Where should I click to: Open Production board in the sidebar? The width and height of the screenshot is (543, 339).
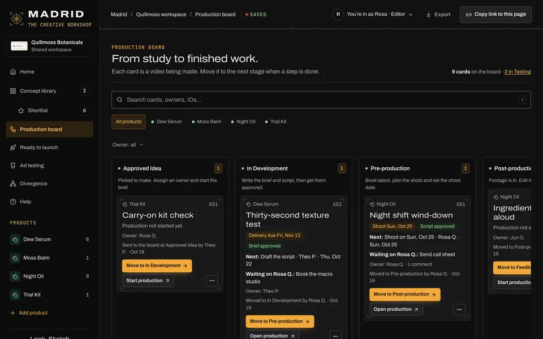tap(50, 129)
